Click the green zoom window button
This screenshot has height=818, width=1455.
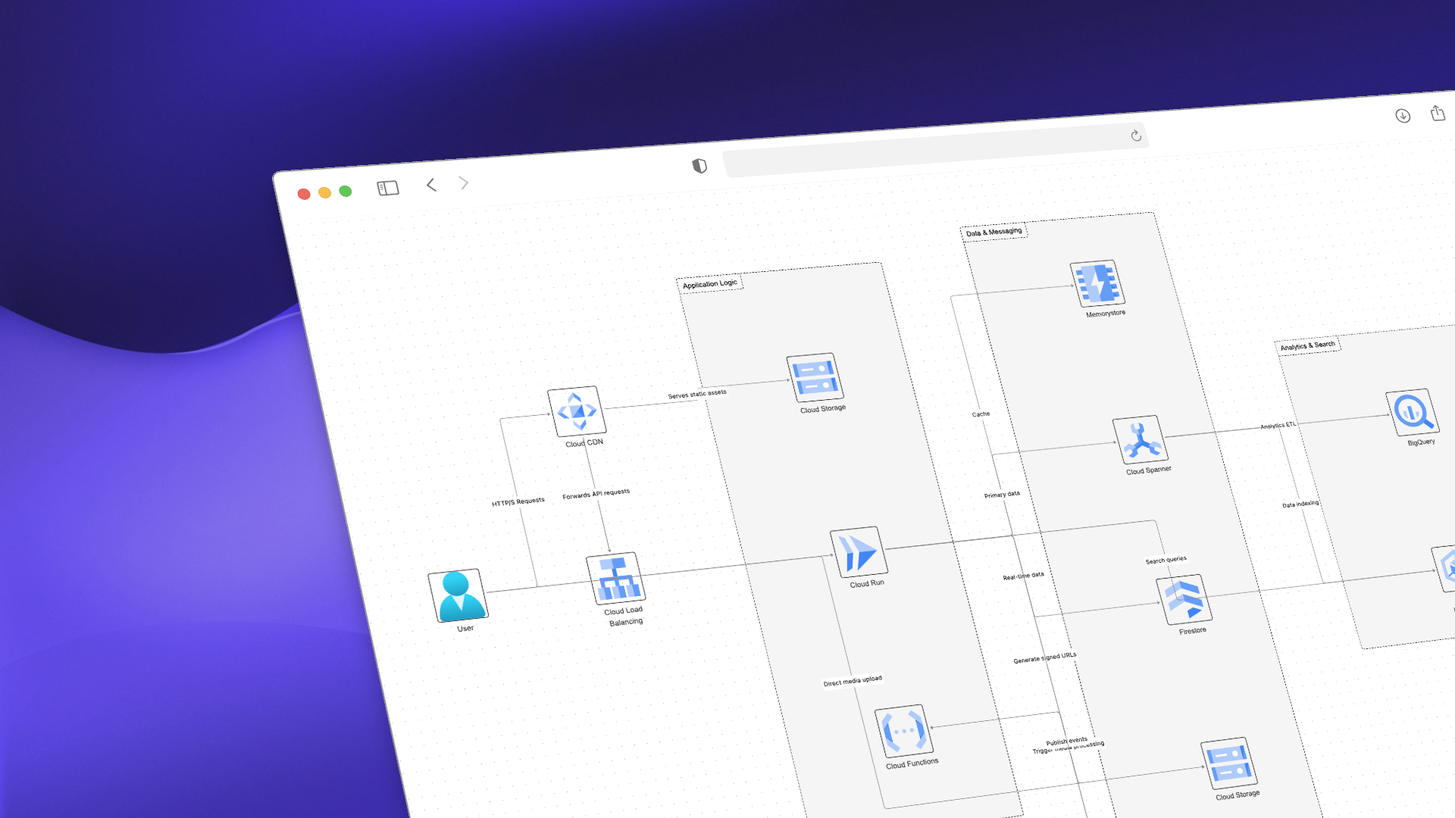point(346,191)
